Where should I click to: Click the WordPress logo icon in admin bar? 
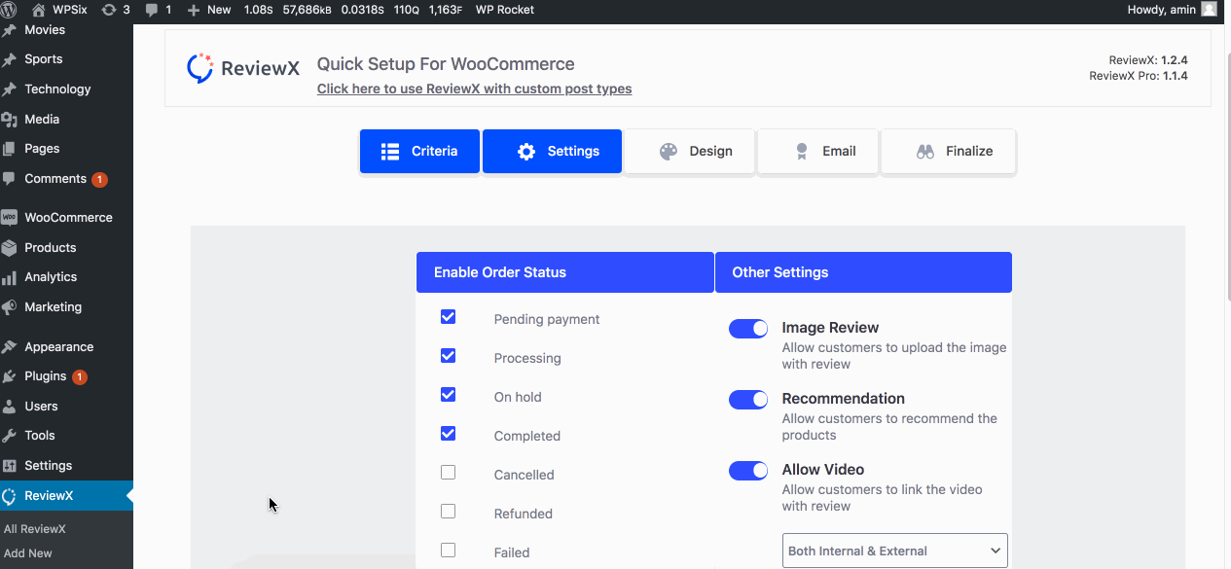[x=11, y=10]
